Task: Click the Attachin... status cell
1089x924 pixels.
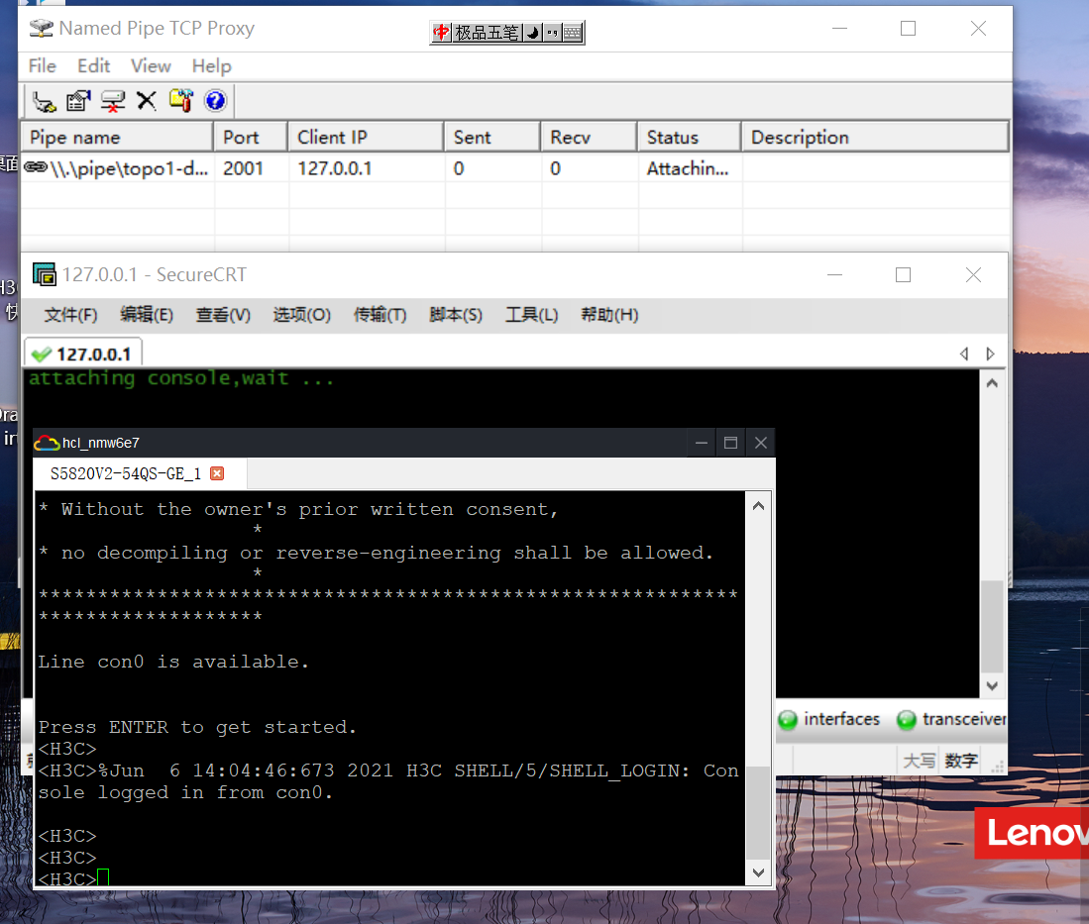Action: [x=688, y=168]
